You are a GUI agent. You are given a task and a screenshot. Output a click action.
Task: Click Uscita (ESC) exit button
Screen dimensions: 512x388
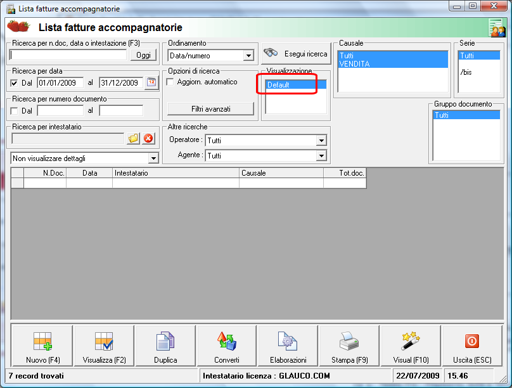[472, 346]
